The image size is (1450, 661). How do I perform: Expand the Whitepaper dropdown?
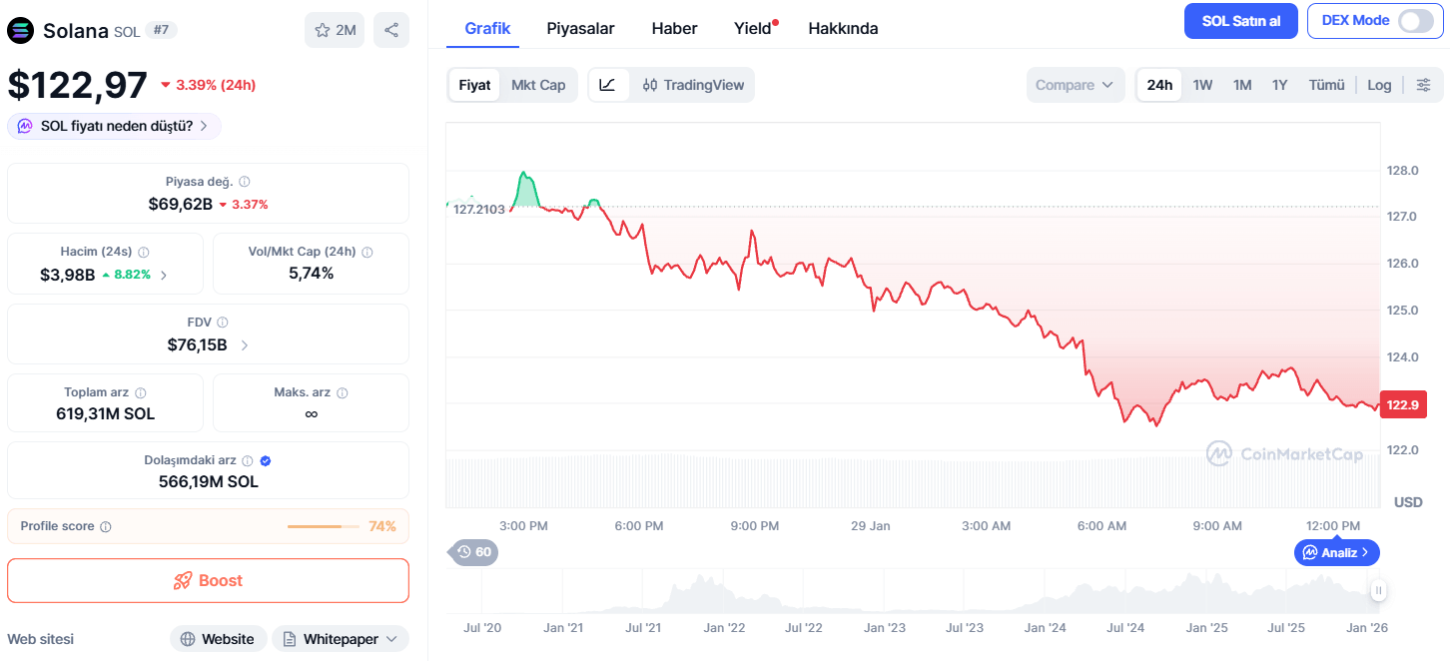[x=341, y=639]
